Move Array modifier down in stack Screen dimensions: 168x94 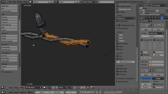(x=160, y=25)
